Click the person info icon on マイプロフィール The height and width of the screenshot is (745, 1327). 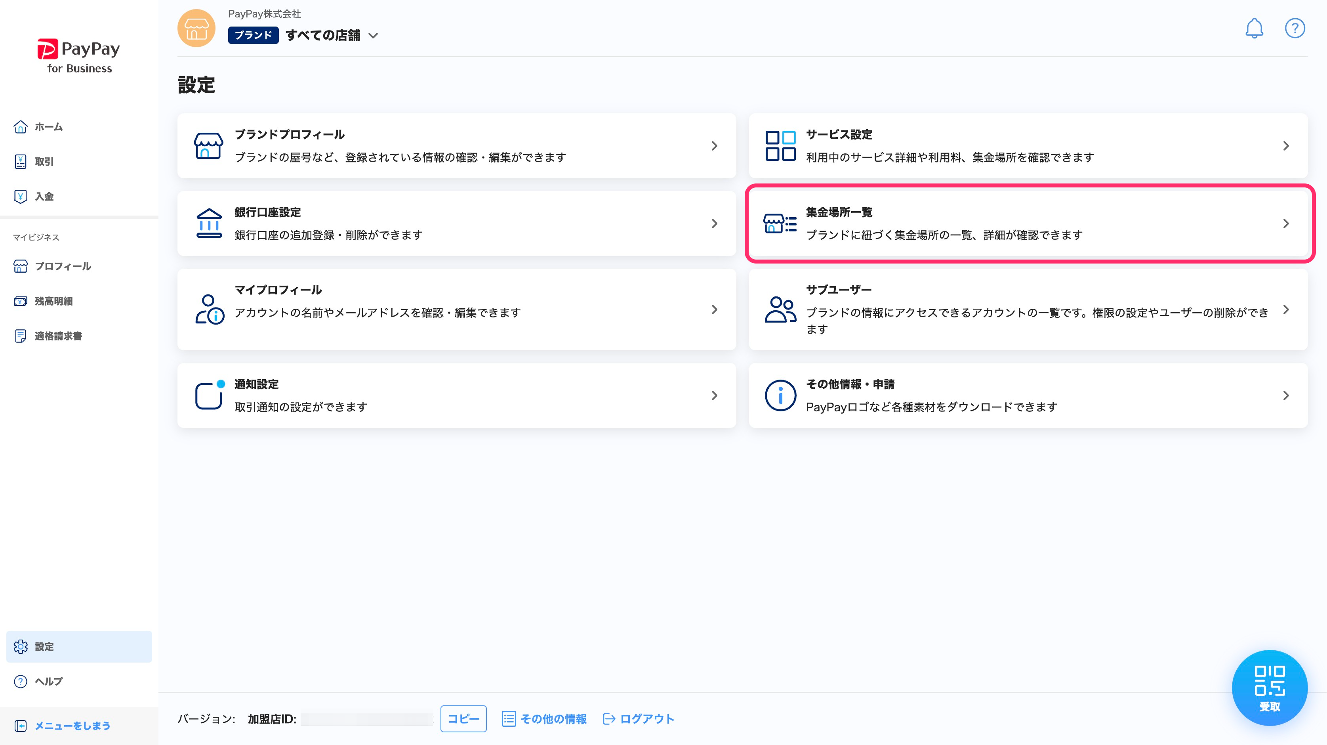(x=209, y=309)
